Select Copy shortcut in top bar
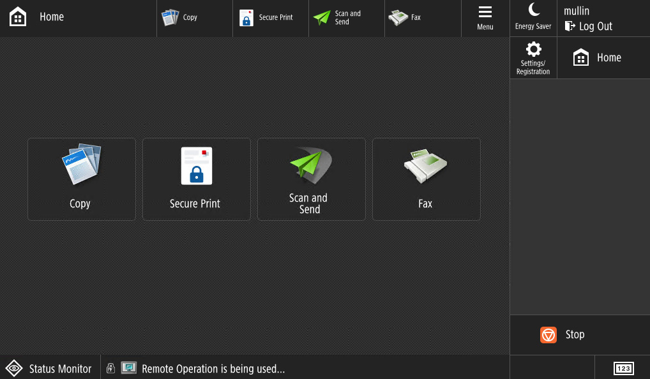 195,19
